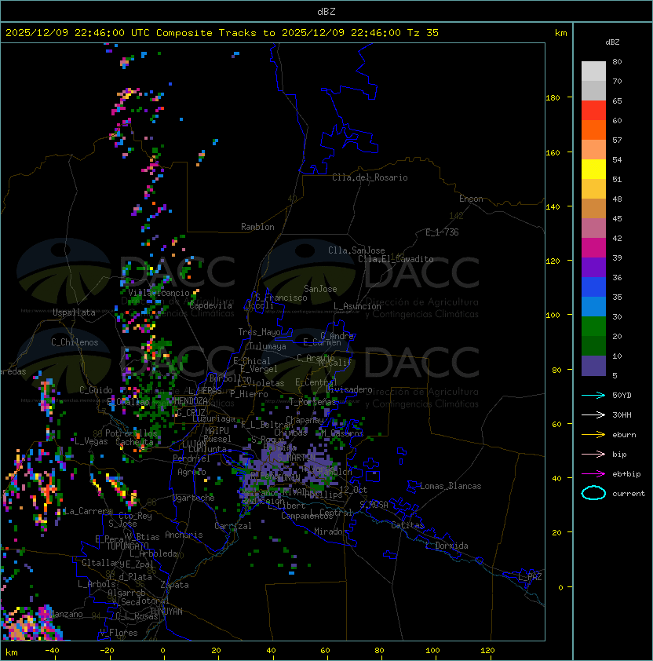Viewport: 653px width, 661px height.
Task: Click the 'L_Vegas' map label
Action: 91,441
